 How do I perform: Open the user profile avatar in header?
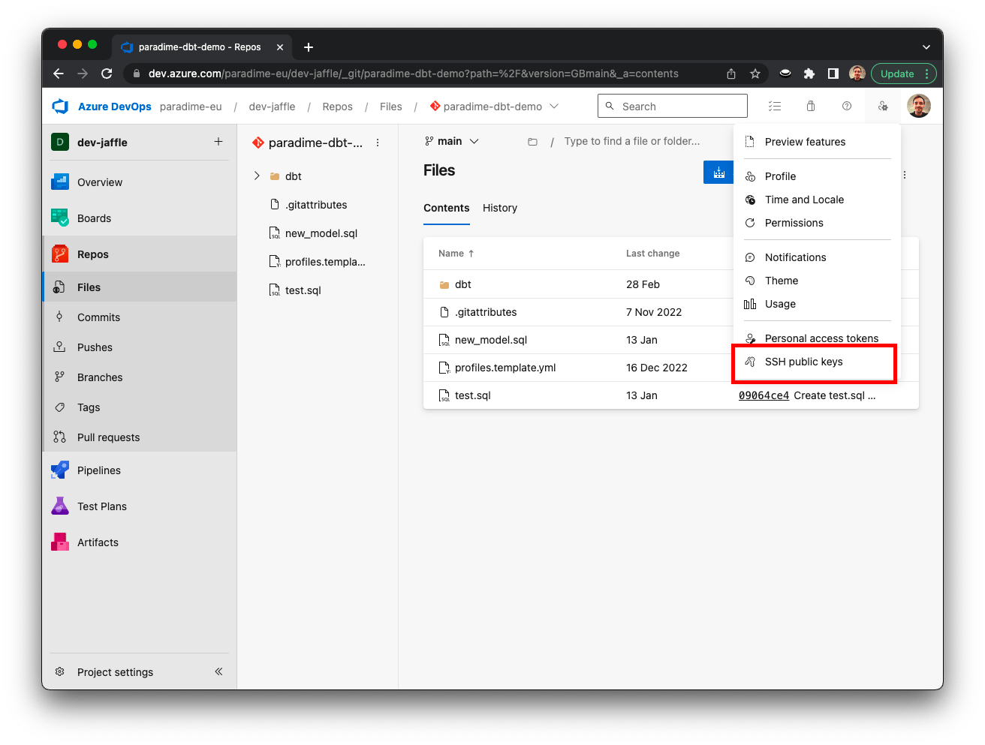919,107
